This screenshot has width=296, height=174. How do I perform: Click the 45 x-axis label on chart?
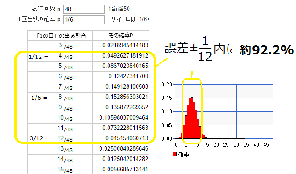[266, 145]
